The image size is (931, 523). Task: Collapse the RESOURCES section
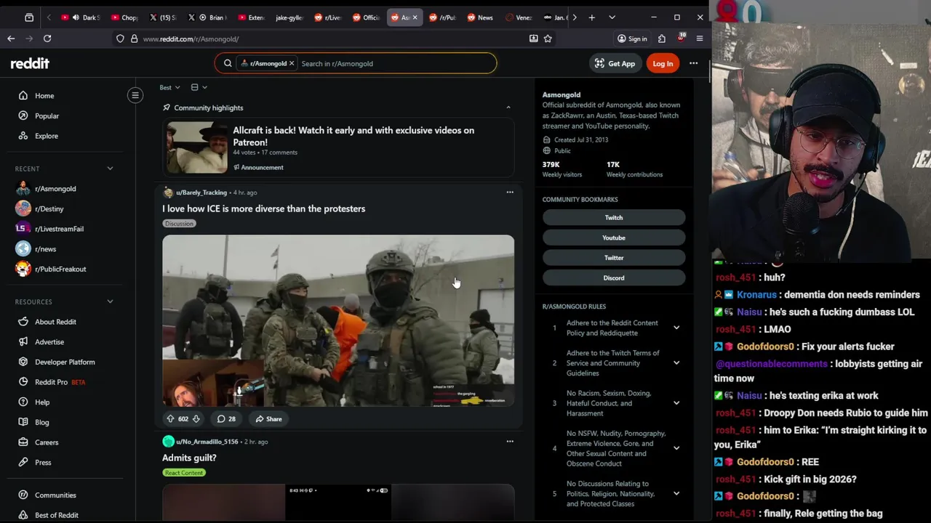click(x=110, y=301)
